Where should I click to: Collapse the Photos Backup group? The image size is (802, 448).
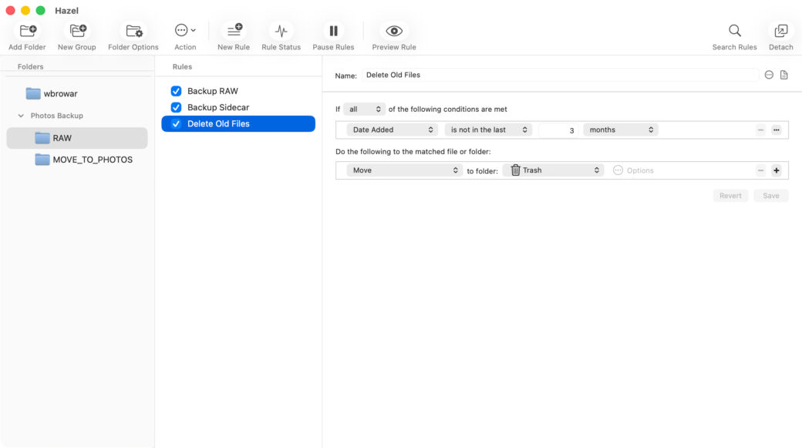point(21,116)
